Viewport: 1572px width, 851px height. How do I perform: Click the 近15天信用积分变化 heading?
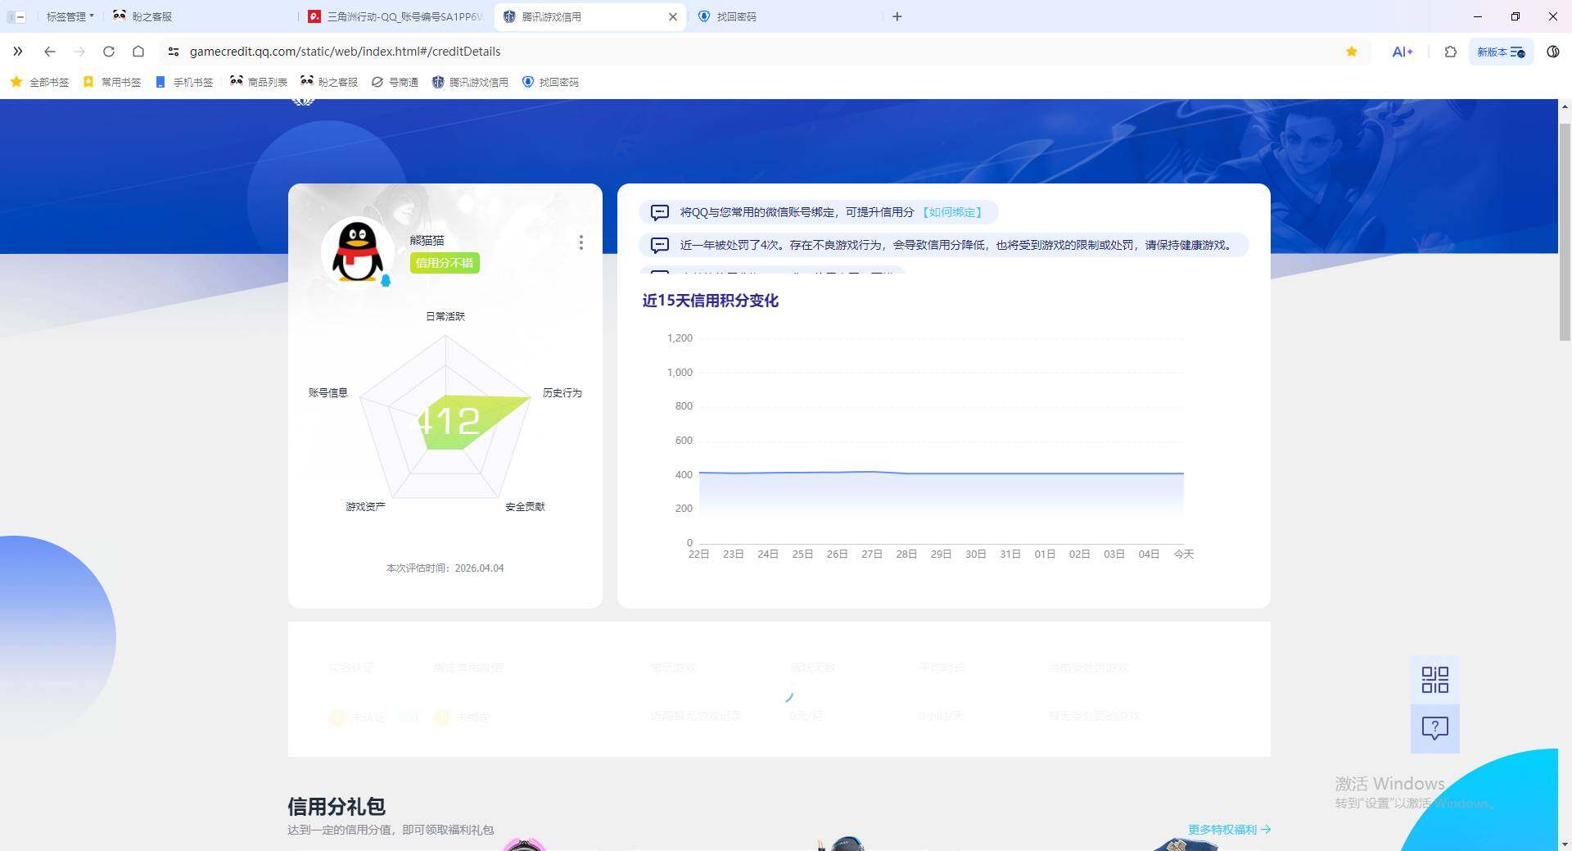point(710,301)
